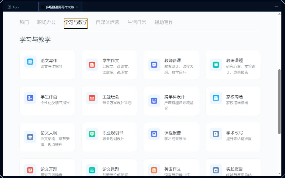
Task: Open the 论文写作 title
Action: pos(49,60)
